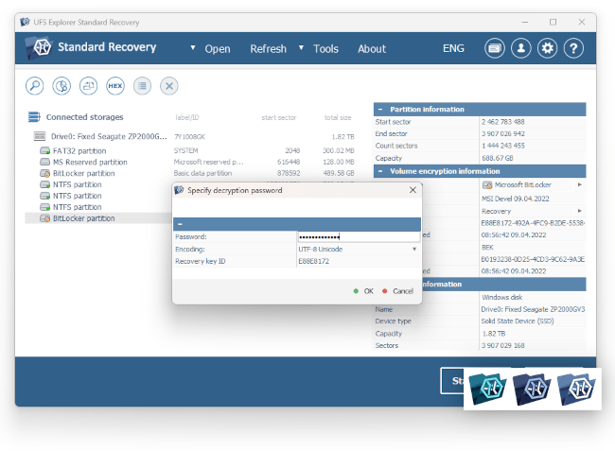Screen dimensions: 615x451
Task: Select Drive0: Fixed Seagate ZP2000G drive
Action: tap(109, 136)
